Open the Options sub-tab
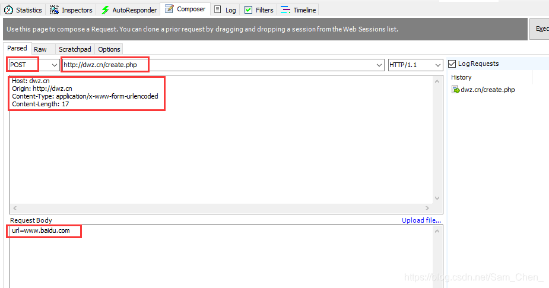The width and height of the screenshot is (549, 288). pos(109,49)
